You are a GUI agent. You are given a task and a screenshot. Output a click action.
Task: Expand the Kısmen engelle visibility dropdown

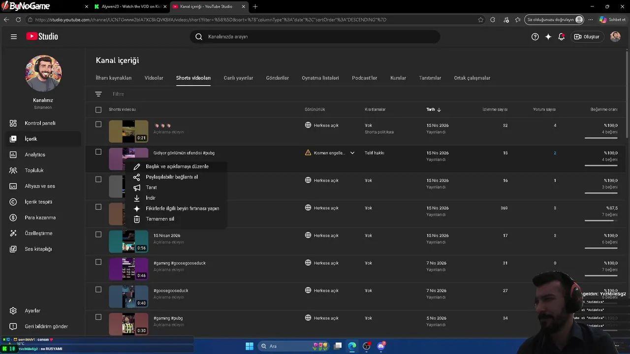(x=352, y=153)
